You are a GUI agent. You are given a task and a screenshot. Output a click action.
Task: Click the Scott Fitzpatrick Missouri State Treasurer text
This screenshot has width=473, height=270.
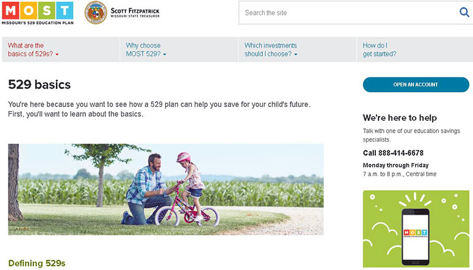[x=135, y=12]
